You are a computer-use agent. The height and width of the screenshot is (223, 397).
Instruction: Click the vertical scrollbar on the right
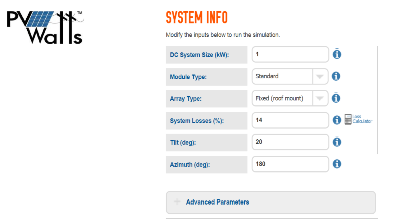point(377,99)
